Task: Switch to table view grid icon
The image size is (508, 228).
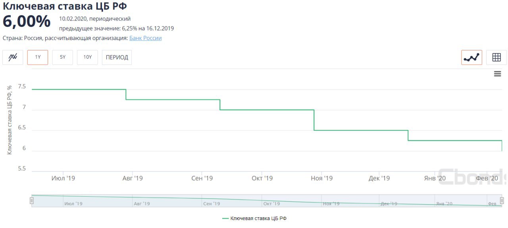Action: click(x=496, y=57)
